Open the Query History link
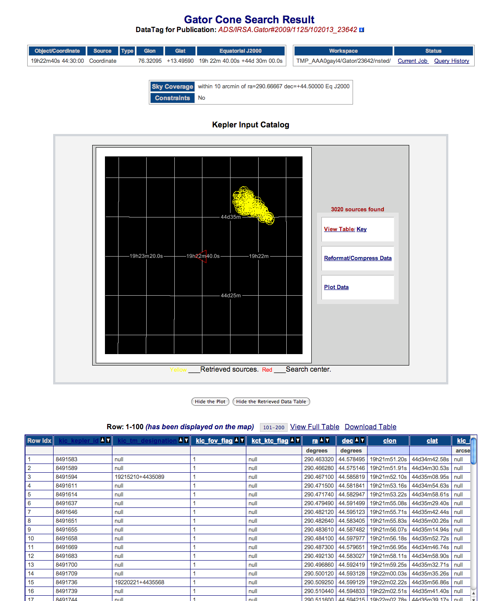 click(451, 61)
